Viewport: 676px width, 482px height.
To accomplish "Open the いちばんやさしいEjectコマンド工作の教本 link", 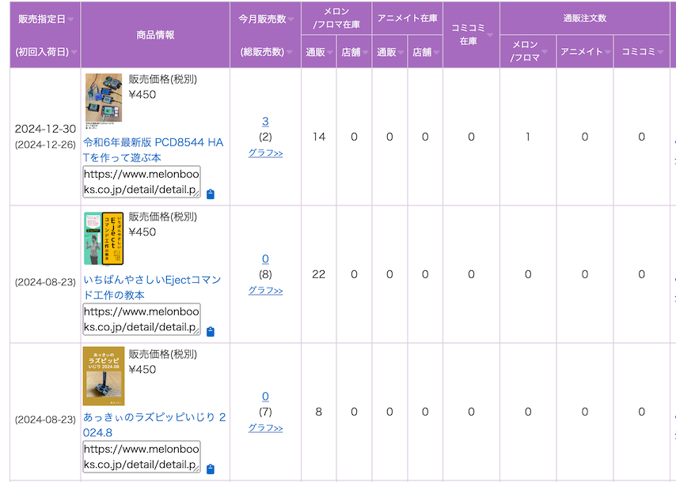I will pyautogui.click(x=152, y=287).
